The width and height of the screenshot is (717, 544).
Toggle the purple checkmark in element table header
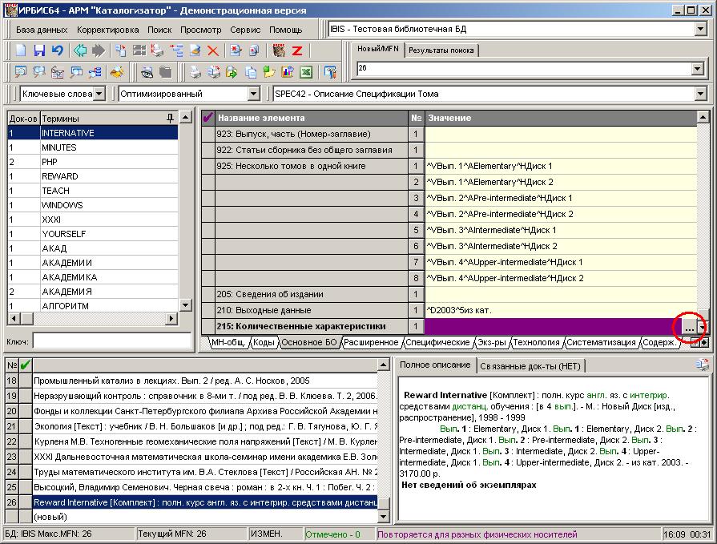point(207,118)
